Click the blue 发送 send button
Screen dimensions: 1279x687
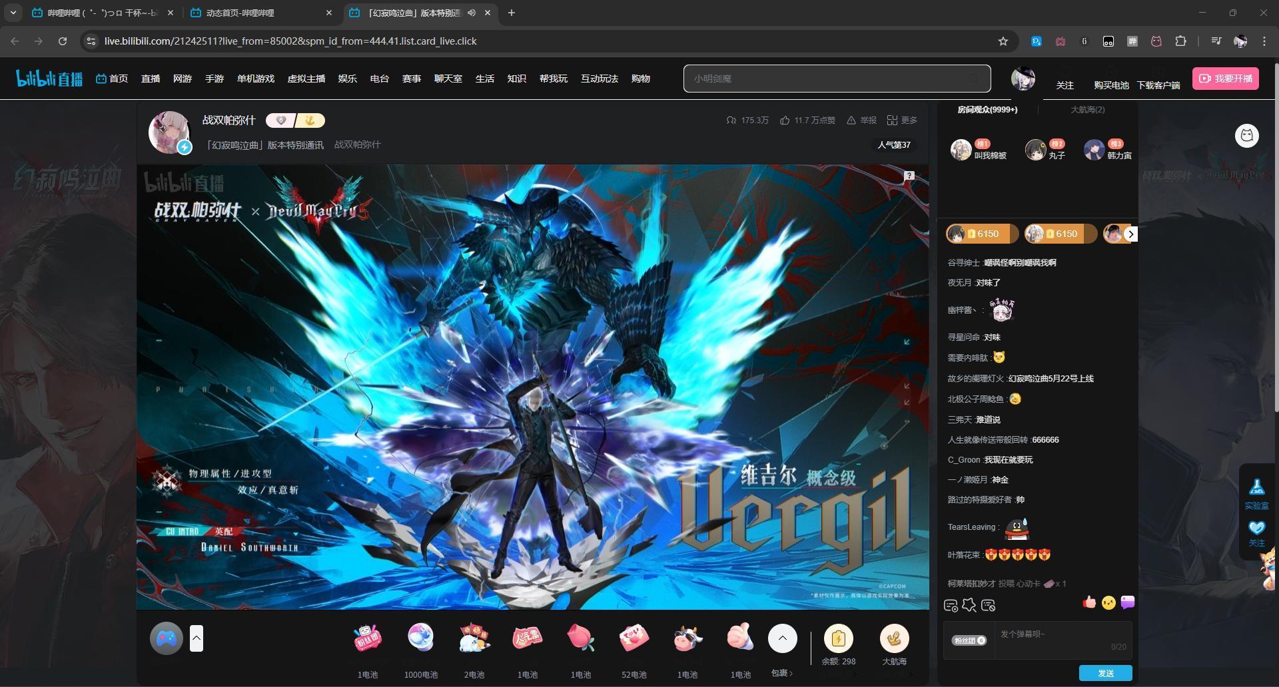click(x=1106, y=673)
